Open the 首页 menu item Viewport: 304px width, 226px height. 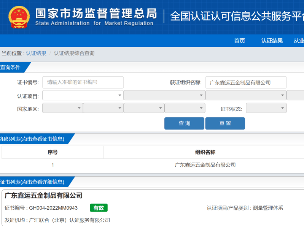coord(239,41)
